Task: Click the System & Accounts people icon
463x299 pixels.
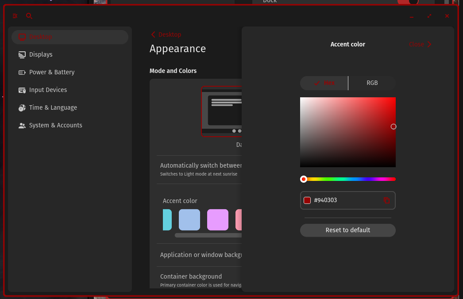Action: click(x=22, y=126)
